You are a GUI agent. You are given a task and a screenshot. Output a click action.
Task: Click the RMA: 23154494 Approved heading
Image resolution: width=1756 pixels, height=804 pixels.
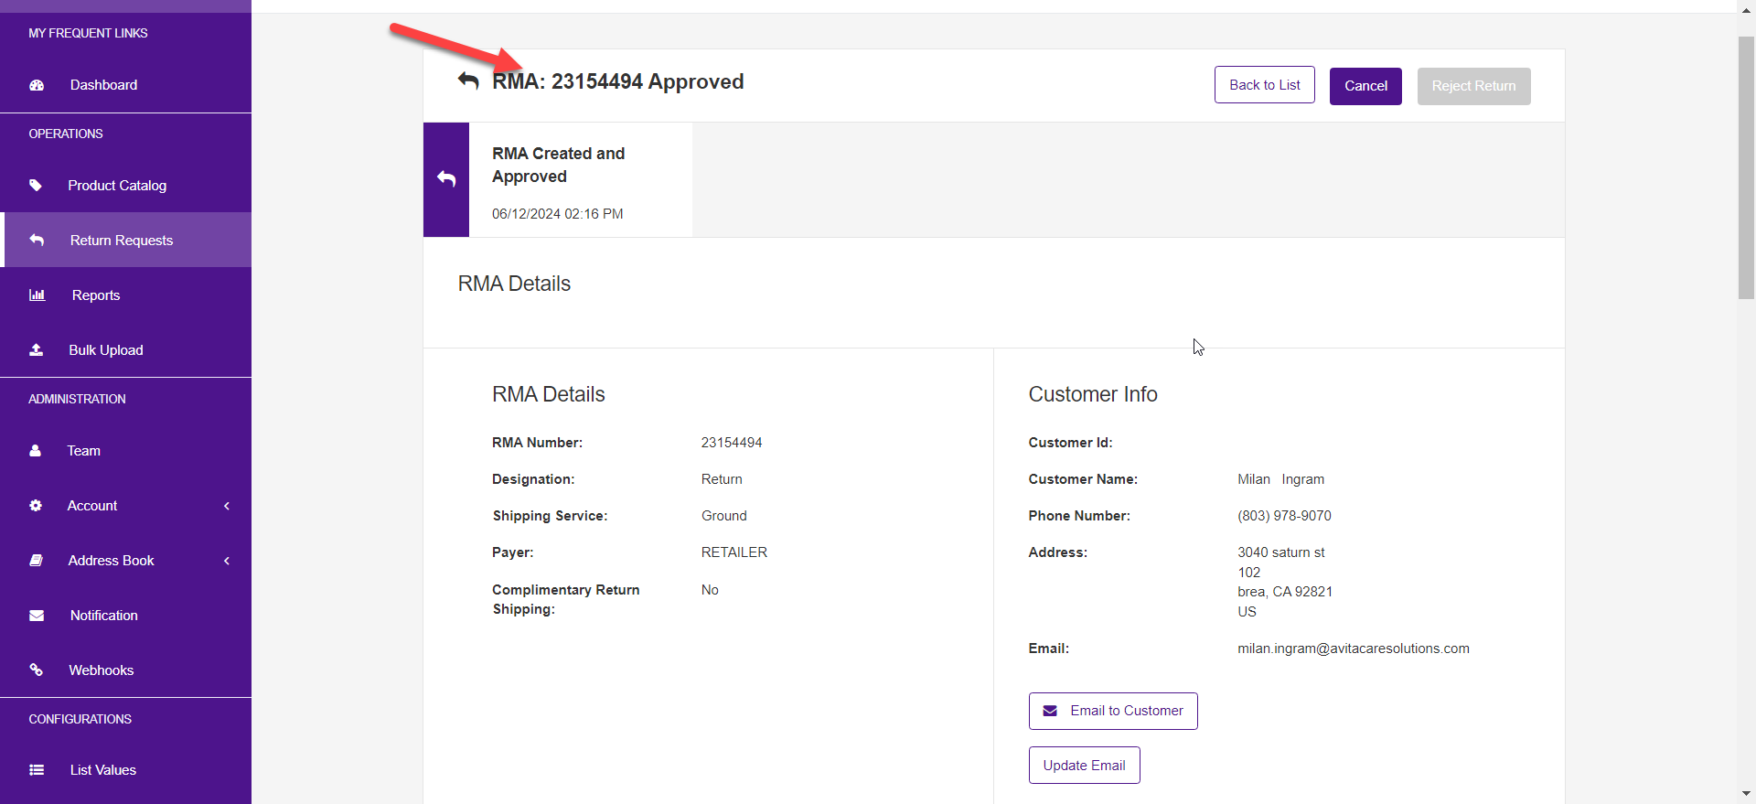tap(618, 81)
